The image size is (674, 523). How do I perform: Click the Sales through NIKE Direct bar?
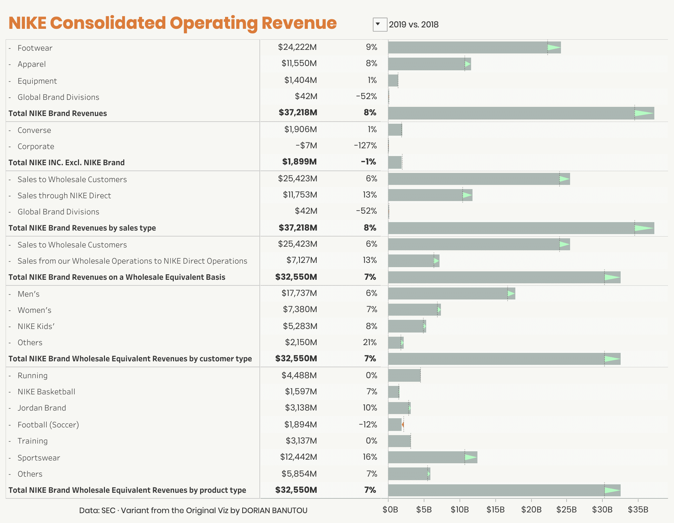coord(430,195)
